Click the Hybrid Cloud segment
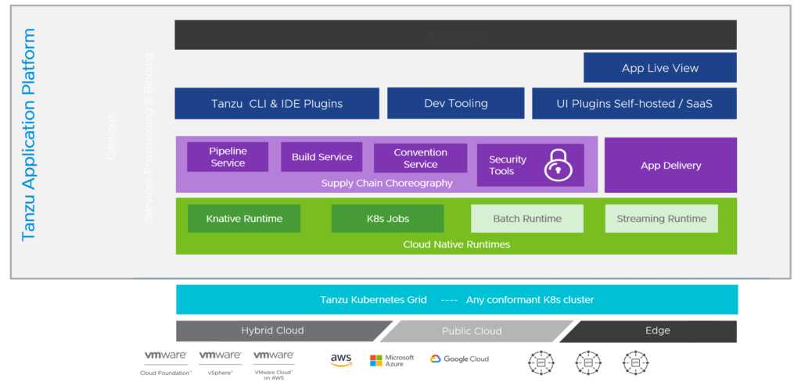Image resolution: width=801 pixels, height=382 pixels. tap(278, 331)
